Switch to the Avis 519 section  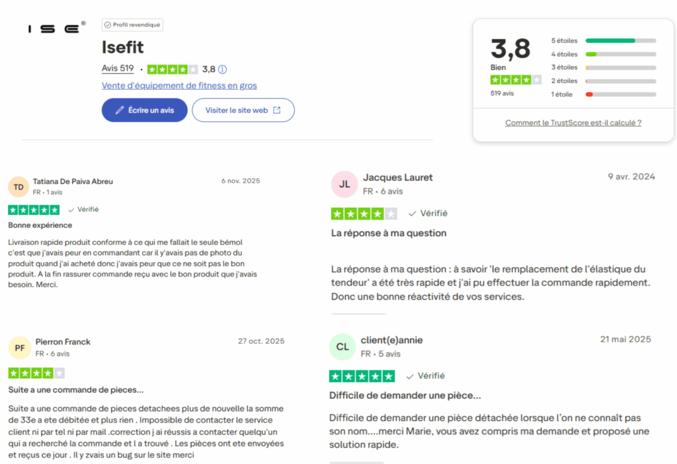coord(117,69)
